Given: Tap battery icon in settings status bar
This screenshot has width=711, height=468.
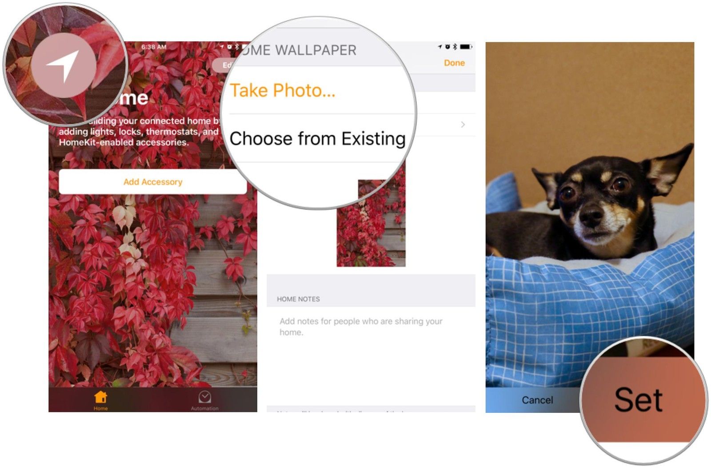Looking at the screenshot, I should 466,46.
